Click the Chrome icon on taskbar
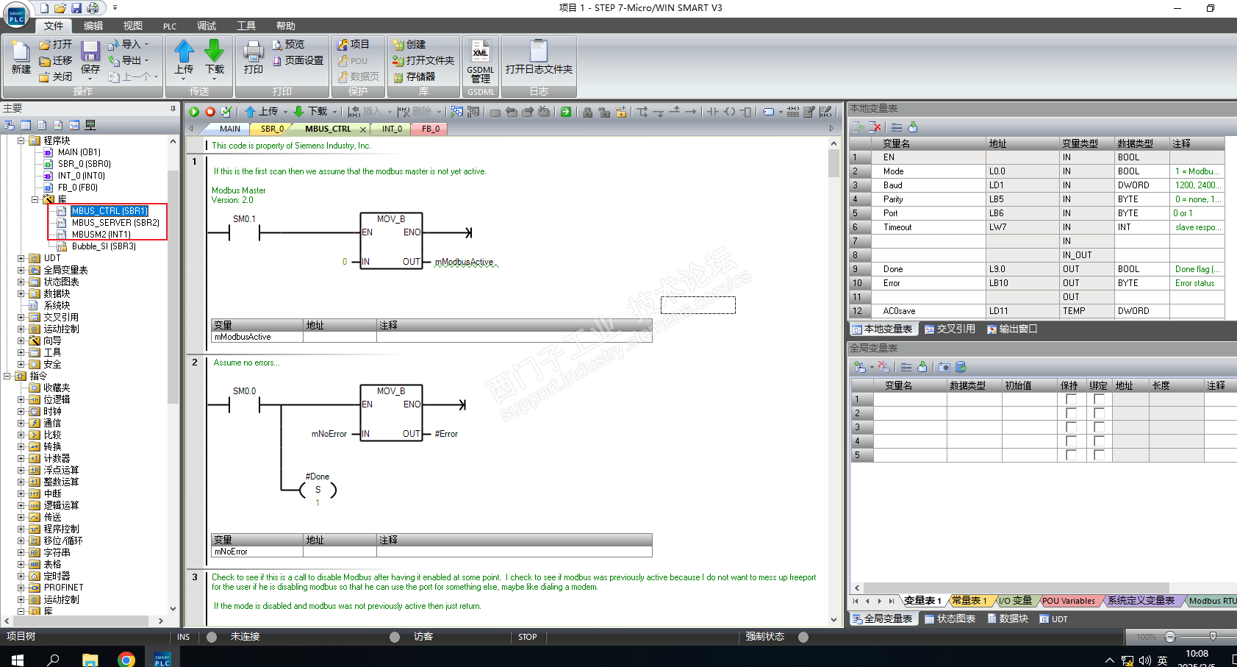Viewport: 1237px width, 667px height. coord(126,659)
